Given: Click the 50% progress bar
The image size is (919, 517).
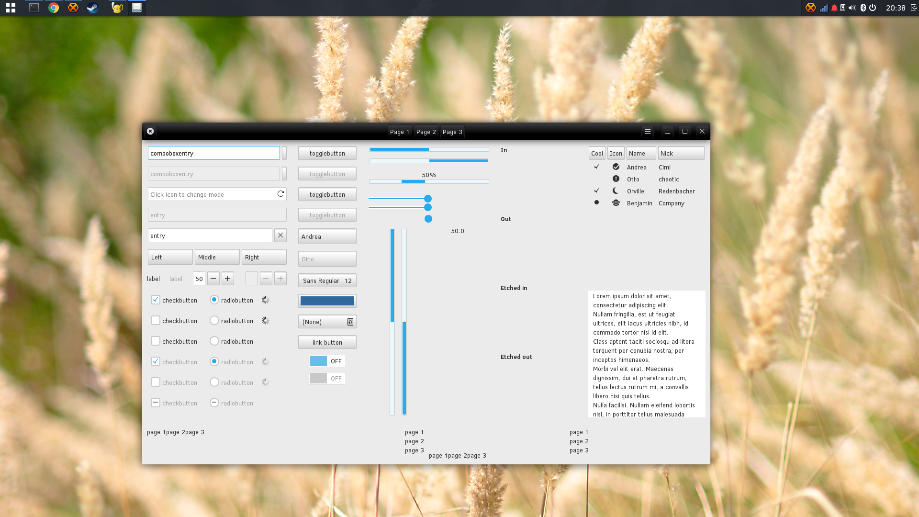Looking at the screenshot, I should pos(429,181).
